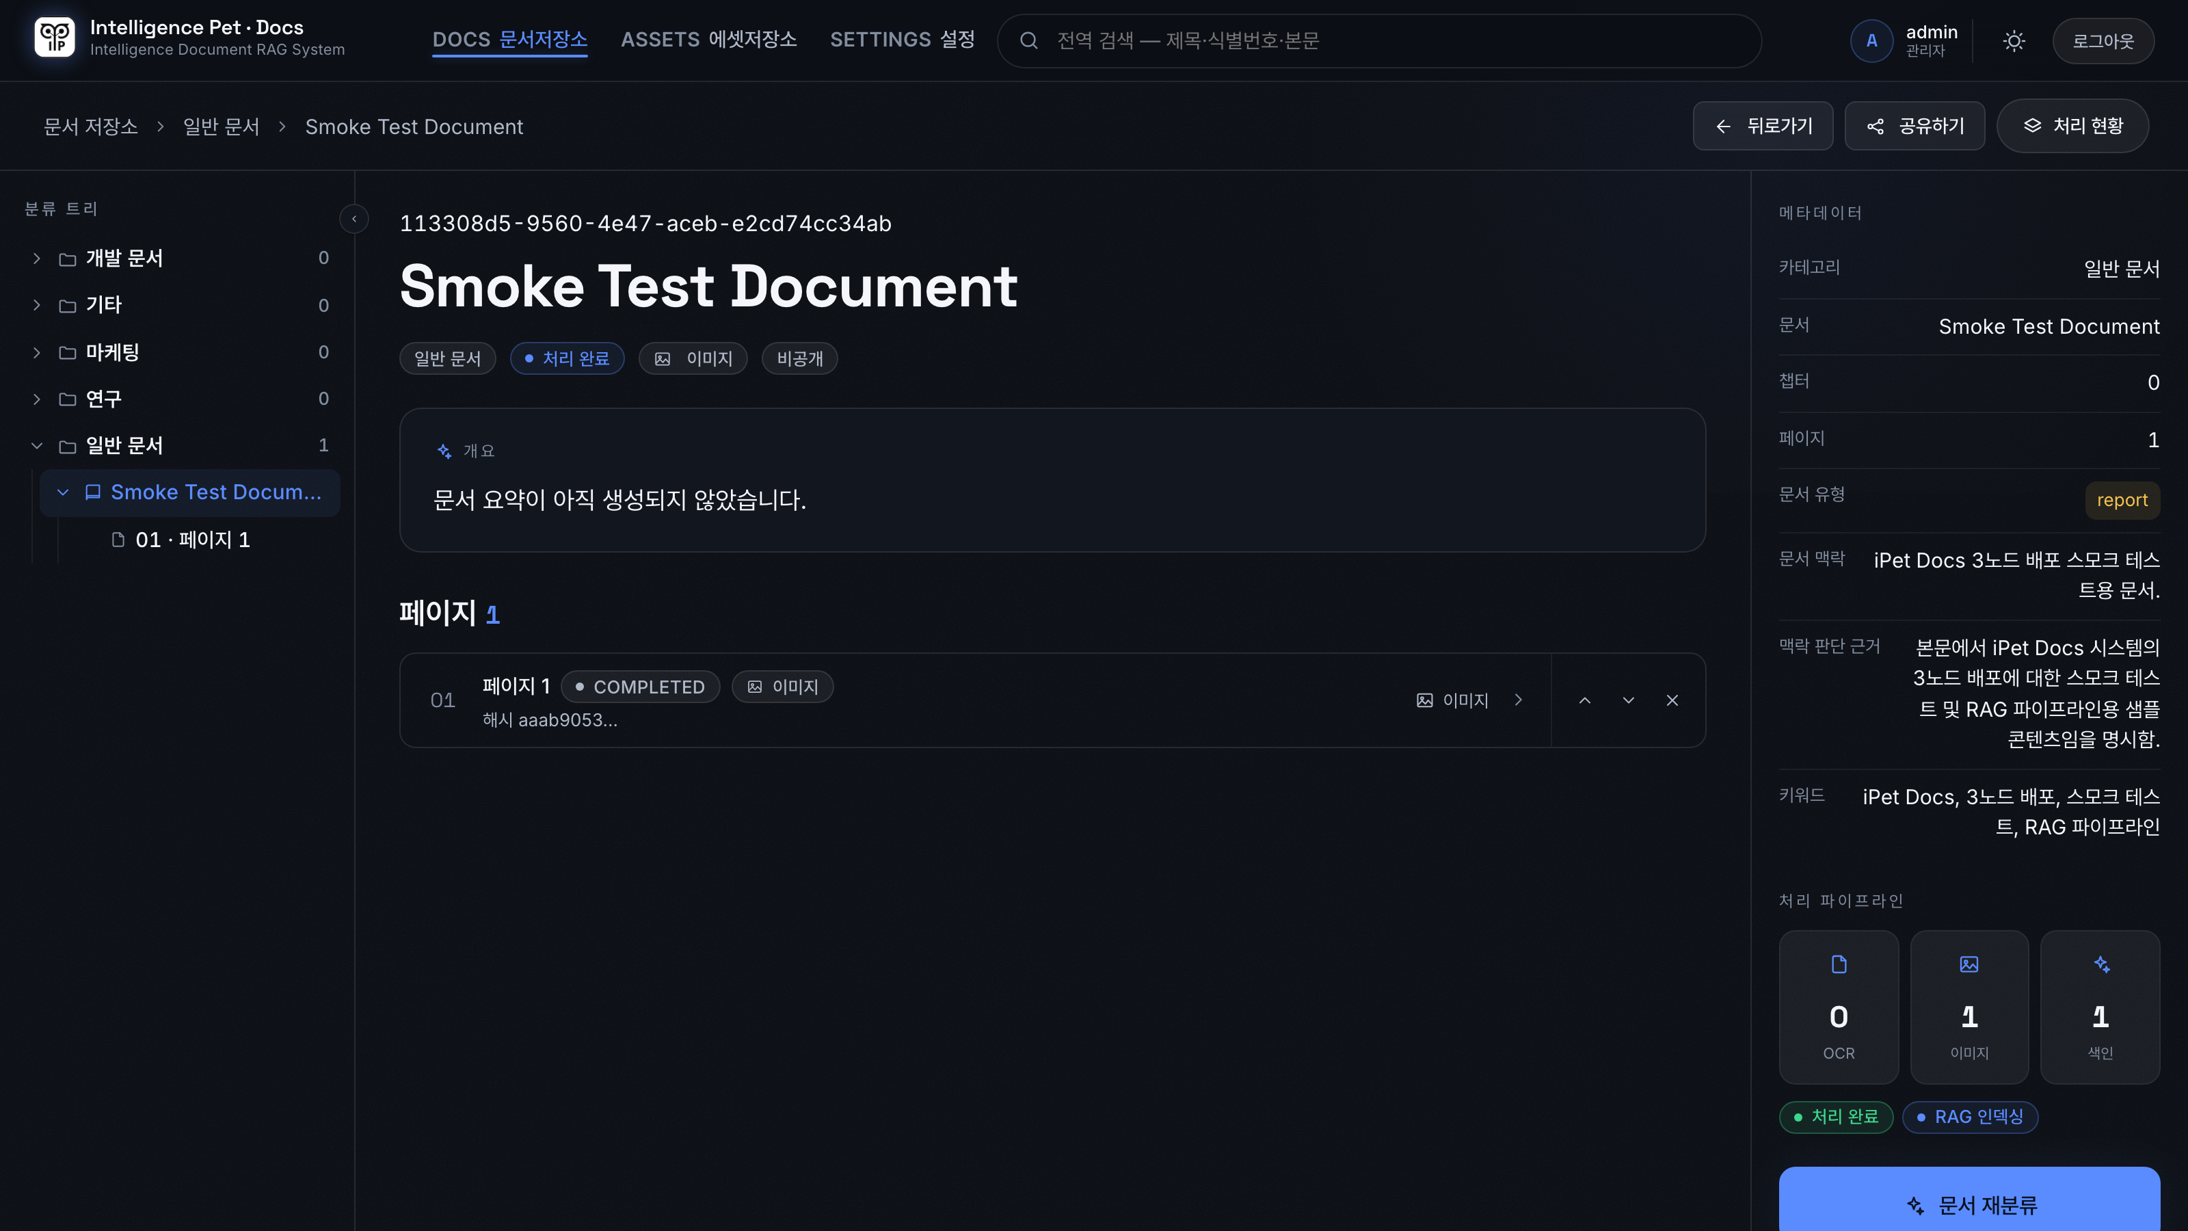Screen dimensions: 2188x1231
Task: Click the 공유하기 share button
Action: [1914, 126]
